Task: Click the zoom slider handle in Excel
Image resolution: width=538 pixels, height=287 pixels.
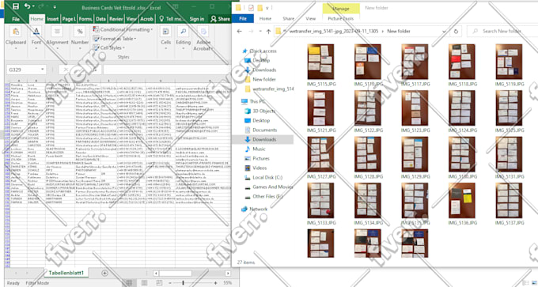Action: pos(183,283)
